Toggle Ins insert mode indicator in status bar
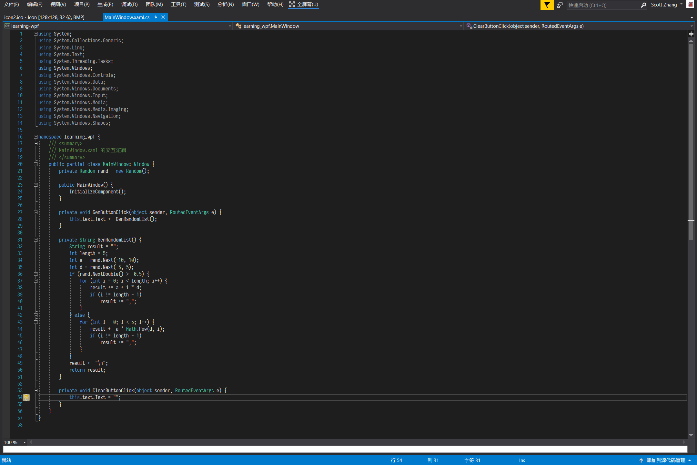Screen dimensions: 697x465 [x=522, y=460]
